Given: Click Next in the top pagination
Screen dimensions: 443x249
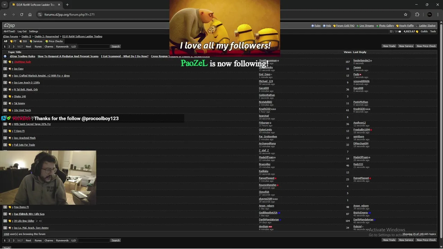Looking at the screenshot, I should tap(28, 46).
